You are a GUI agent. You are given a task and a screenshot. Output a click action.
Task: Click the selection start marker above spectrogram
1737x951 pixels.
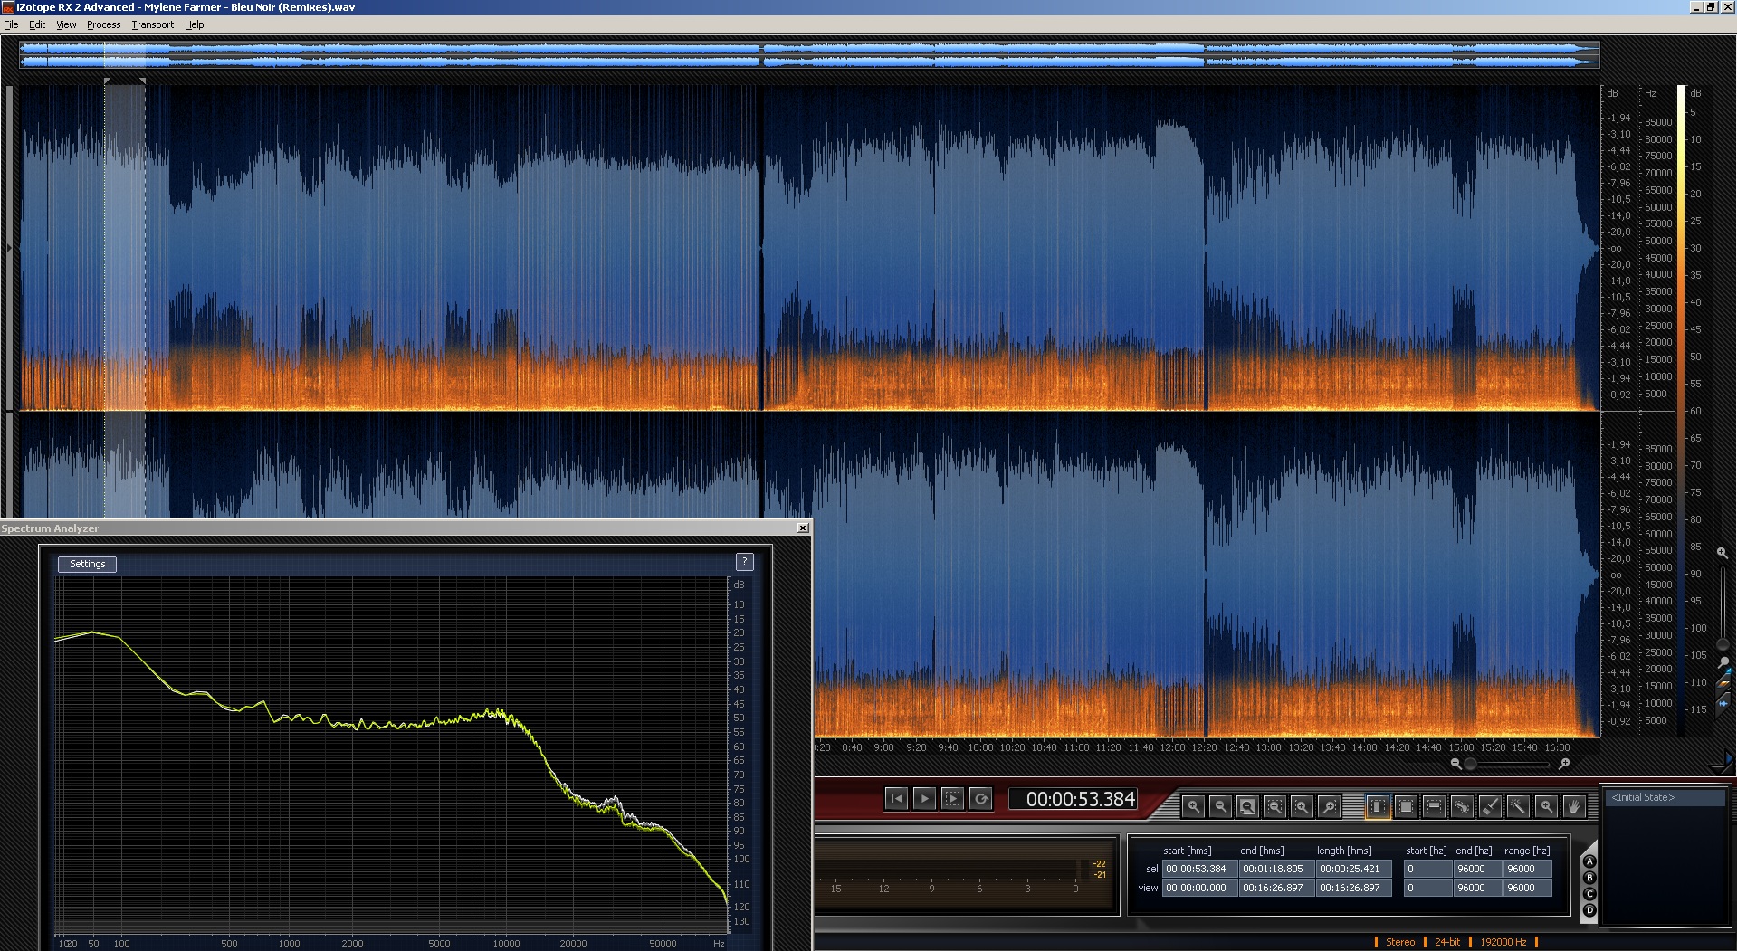pyautogui.click(x=107, y=81)
